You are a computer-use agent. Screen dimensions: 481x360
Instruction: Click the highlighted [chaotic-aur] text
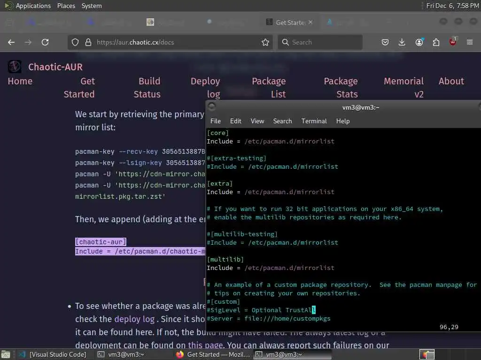[x=101, y=242]
